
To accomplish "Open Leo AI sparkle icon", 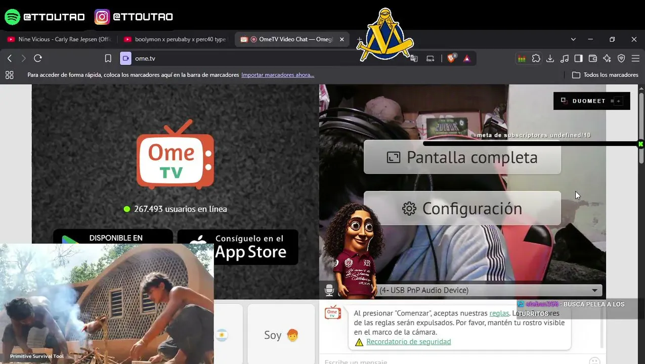I will [x=607, y=59].
